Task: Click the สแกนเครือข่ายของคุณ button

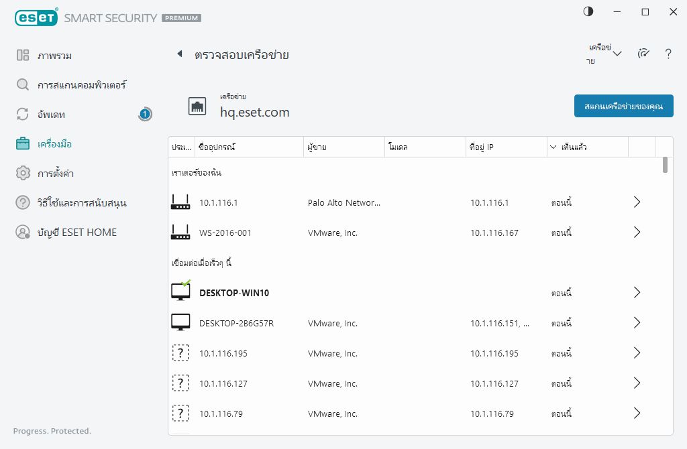Action: pos(623,107)
